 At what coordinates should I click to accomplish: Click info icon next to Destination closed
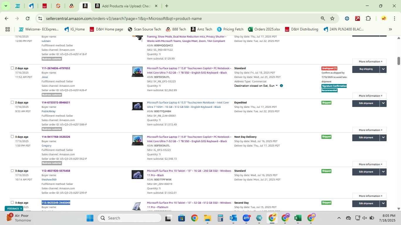point(281,86)
